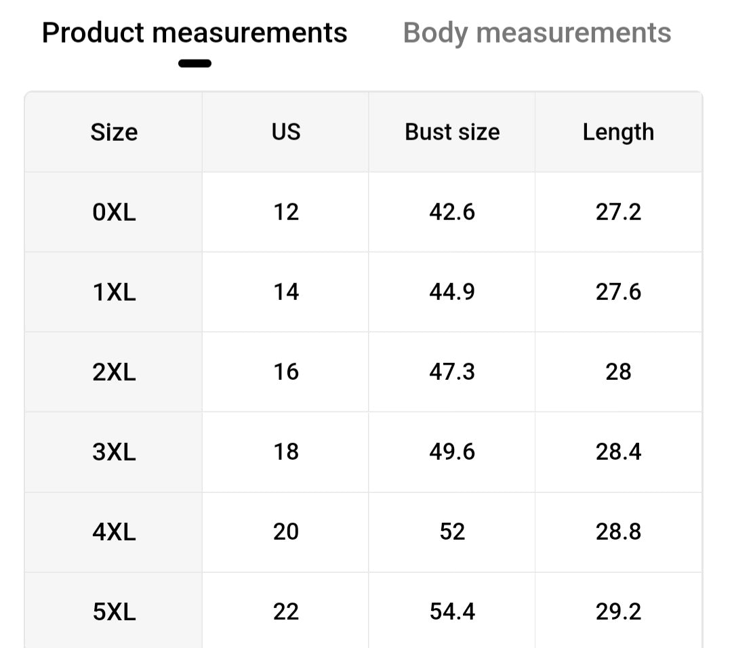Select the 3XL size row

point(113,452)
